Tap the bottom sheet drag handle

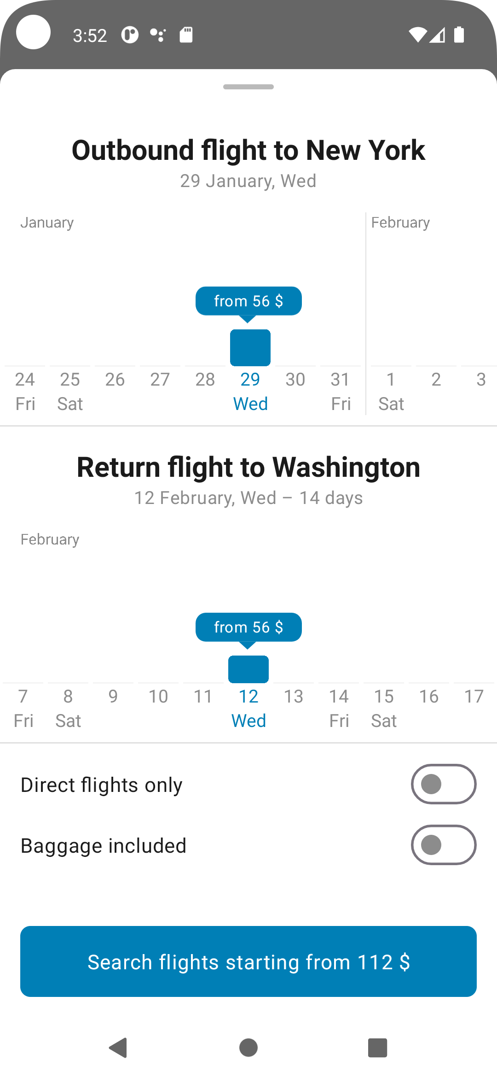[248, 87]
